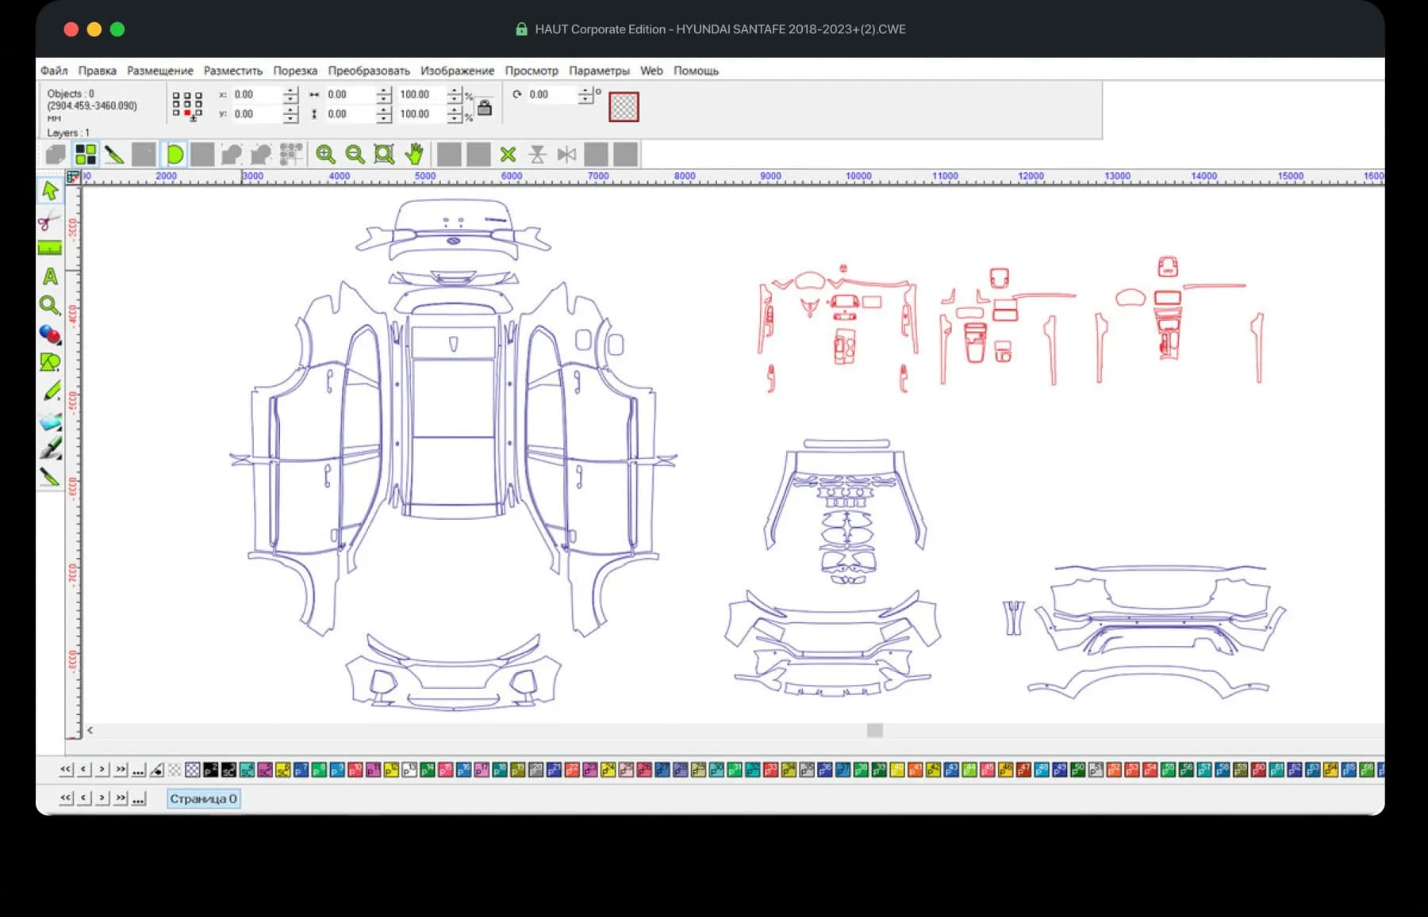Select the black P2 palette swatch
Screen dimensions: 1428x917
tap(210, 770)
